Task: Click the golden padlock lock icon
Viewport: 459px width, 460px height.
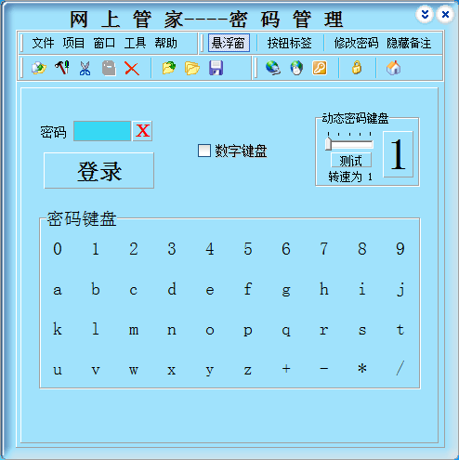Action: pyautogui.click(x=357, y=67)
